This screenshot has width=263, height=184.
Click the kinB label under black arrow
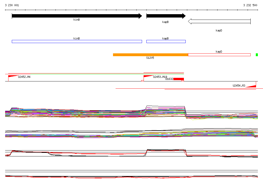coord(77,20)
